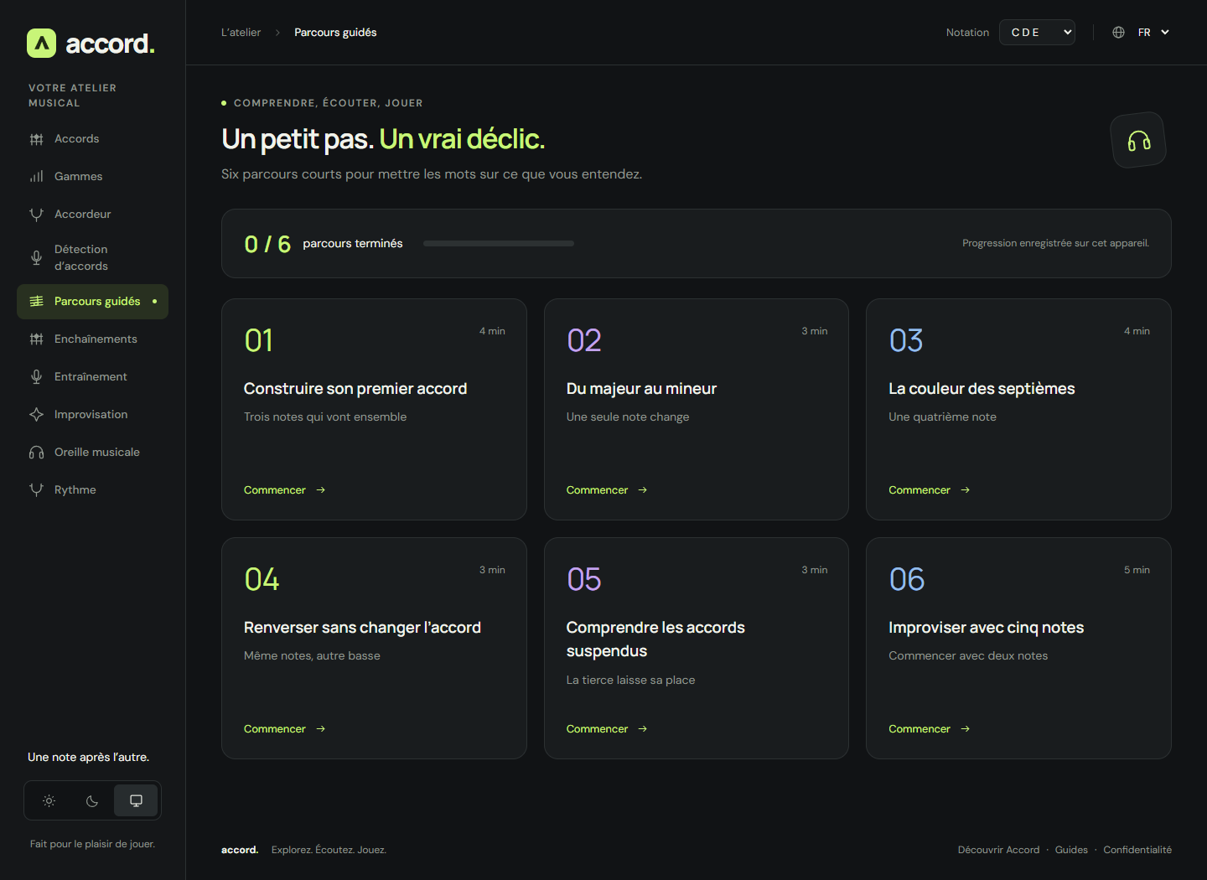Image resolution: width=1207 pixels, height=880 pixels.
Task: Open the Rythme menu entry
Action: click(92, 490)
